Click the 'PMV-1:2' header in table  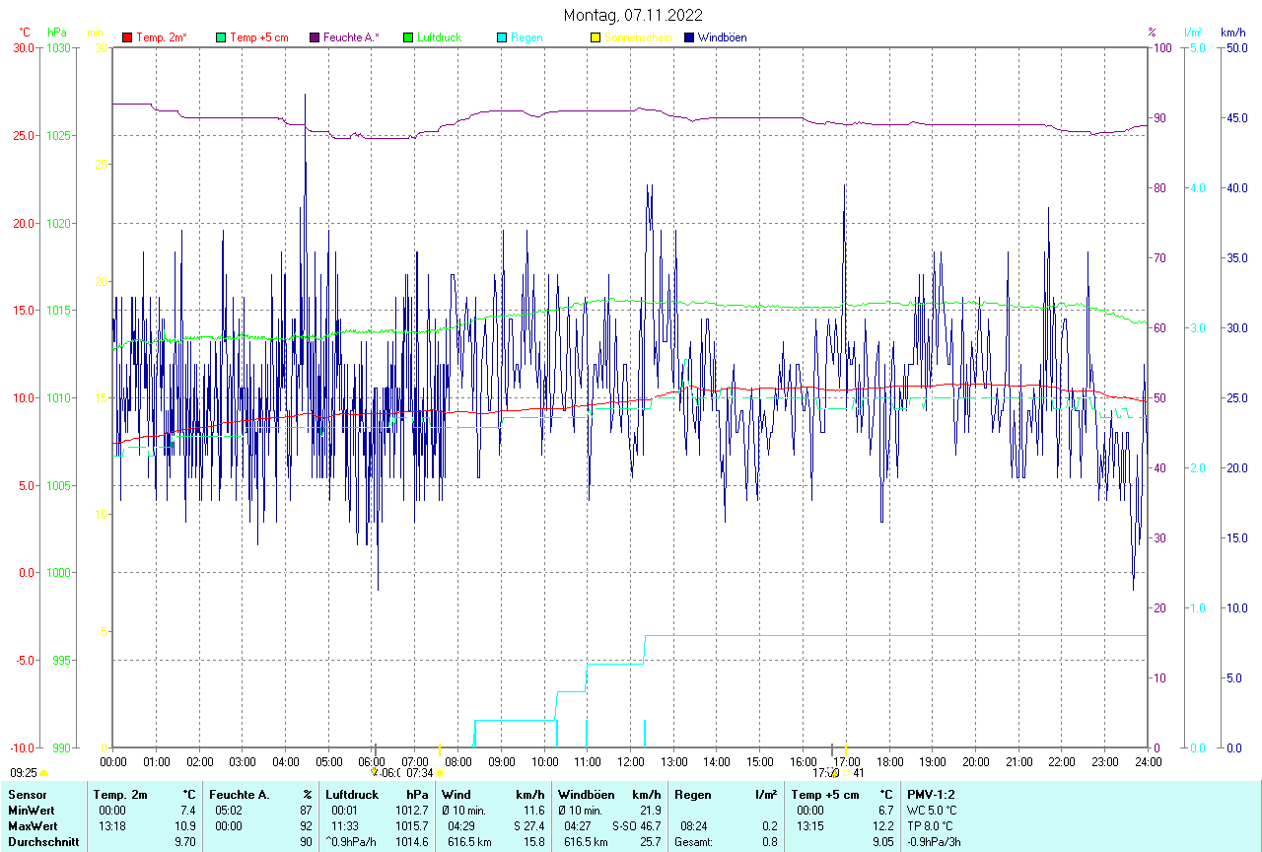(x=931, y=794)
